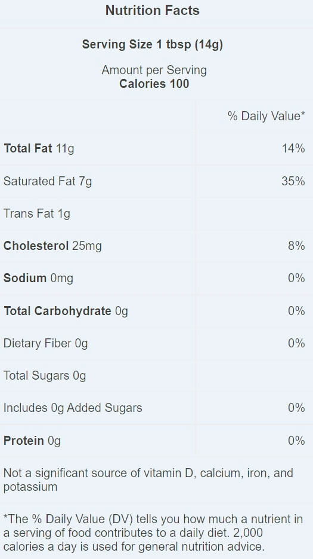313x559 pixels.
Task: Click the 14% value for Total Fat
Action: coord(293,148)
